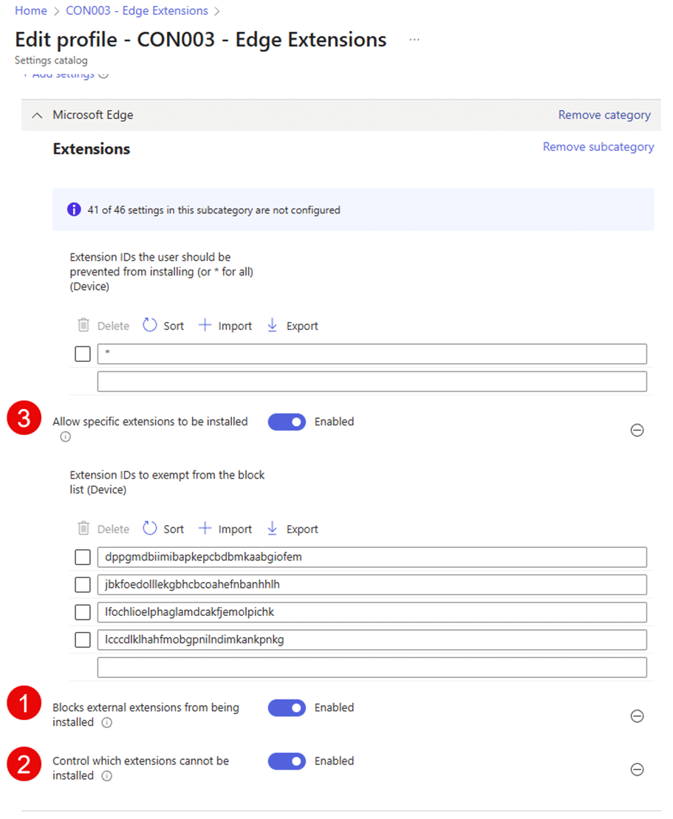Click the Import icon above the block list
The height and width of the screenshot is (819, 673).
[205, 326]
